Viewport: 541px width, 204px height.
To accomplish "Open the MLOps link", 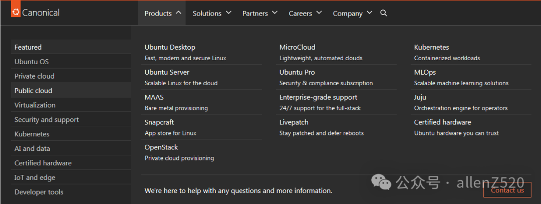I will pos(425,73).
